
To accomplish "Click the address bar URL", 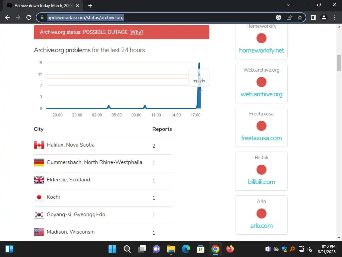I will point(85,17).
